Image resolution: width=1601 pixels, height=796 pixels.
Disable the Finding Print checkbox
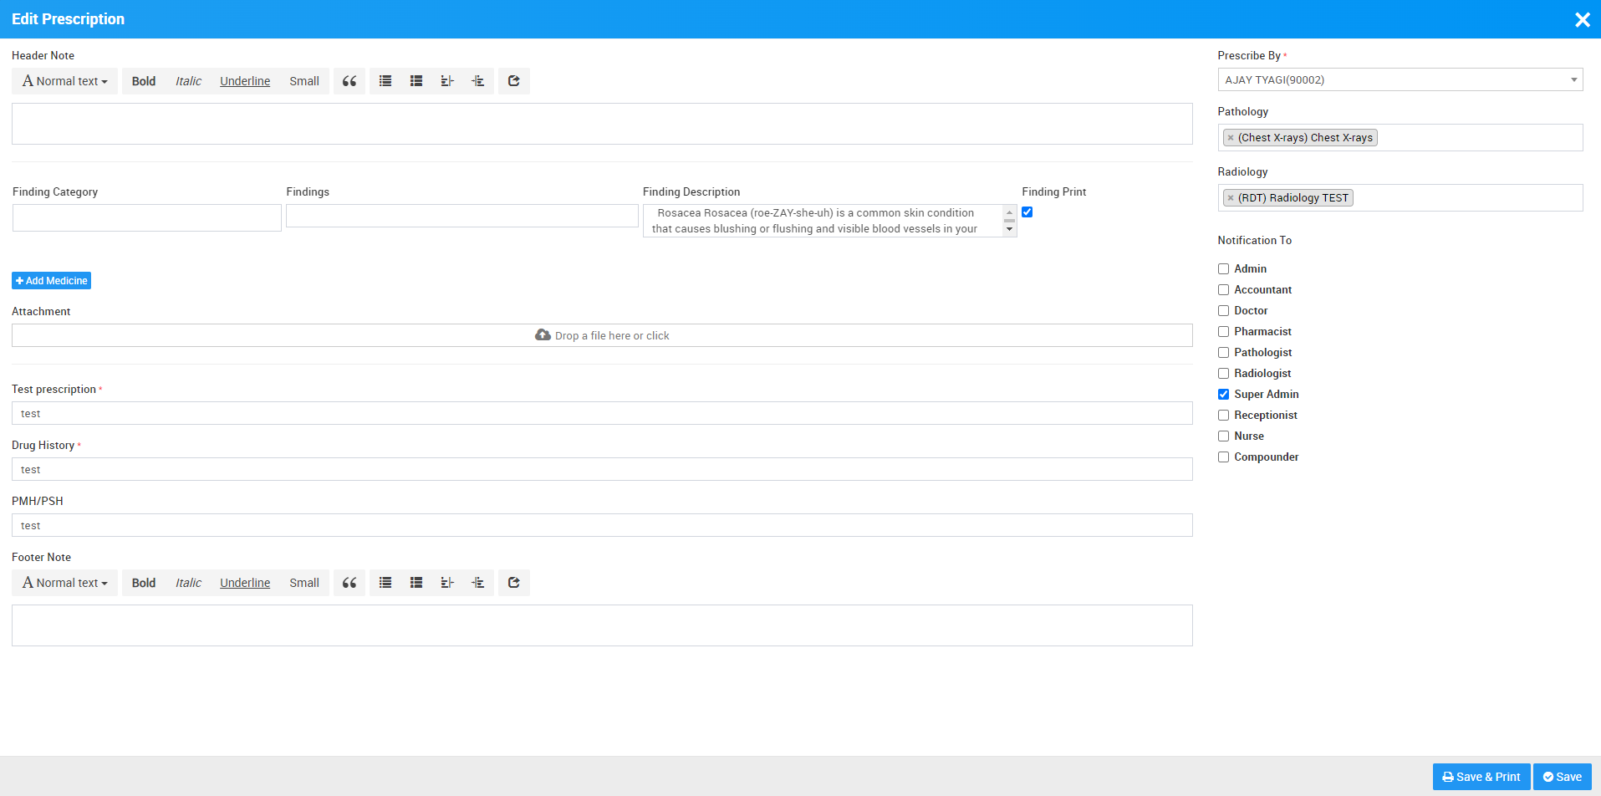[1027, 212]
